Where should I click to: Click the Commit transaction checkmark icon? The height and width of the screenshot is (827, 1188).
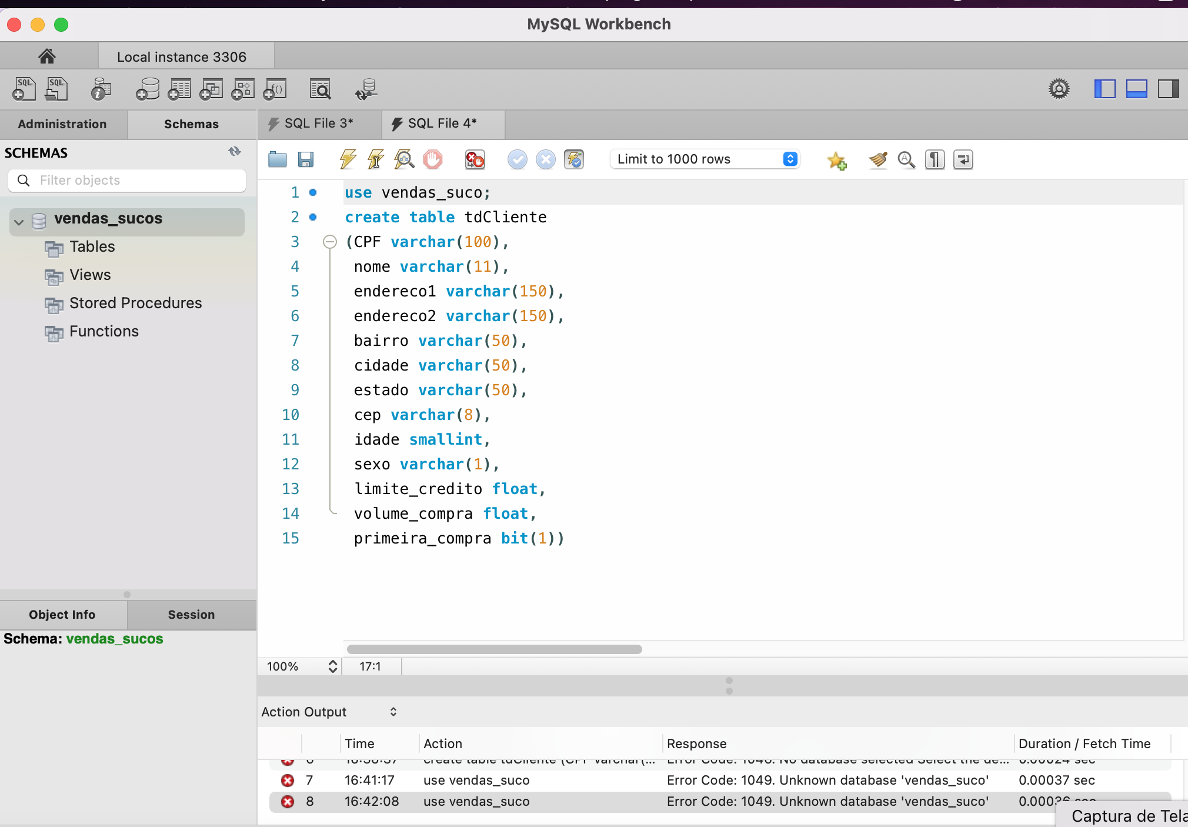point(518,160)
